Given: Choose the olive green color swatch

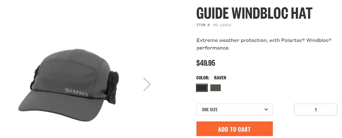Looking at the screenshot, I should pos(215,88).
